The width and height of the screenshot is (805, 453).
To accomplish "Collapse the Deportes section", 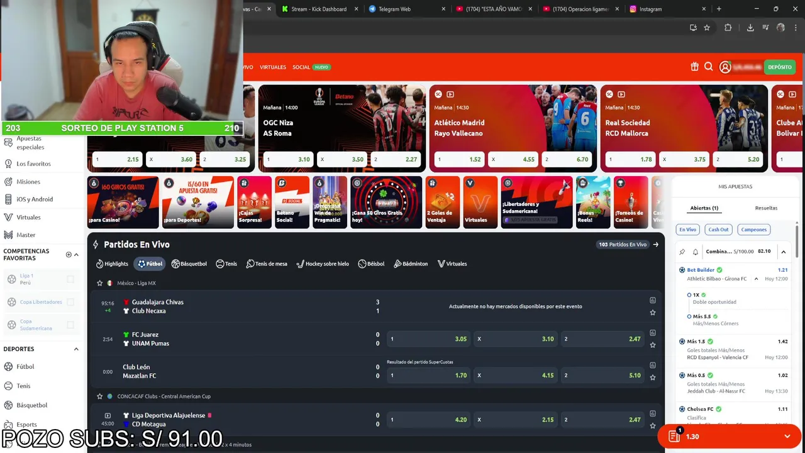I will 77,349.
